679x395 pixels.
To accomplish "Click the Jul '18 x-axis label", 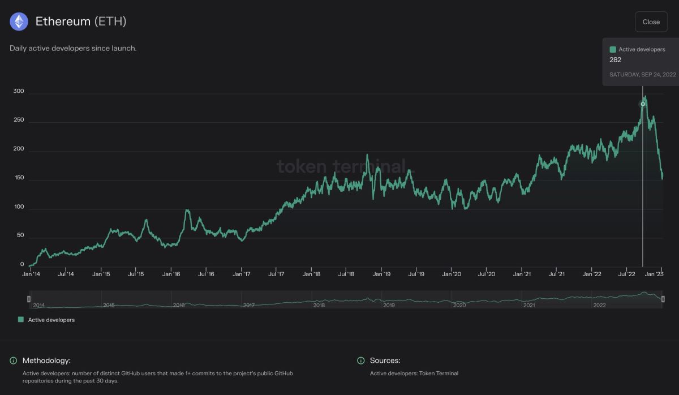I will coord(346,274).
